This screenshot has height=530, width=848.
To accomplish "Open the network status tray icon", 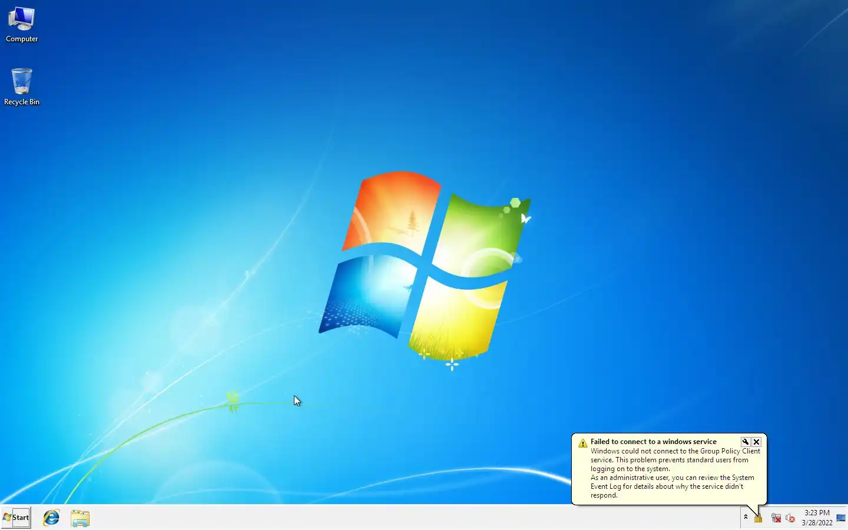I will click(776, 518).
